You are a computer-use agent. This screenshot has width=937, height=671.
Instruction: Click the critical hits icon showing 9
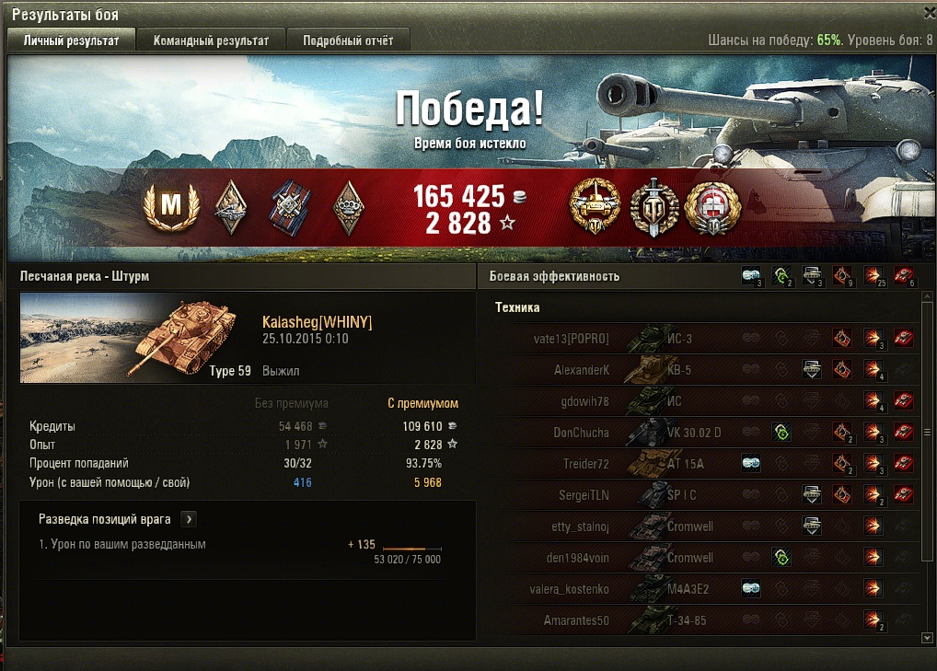842,275
